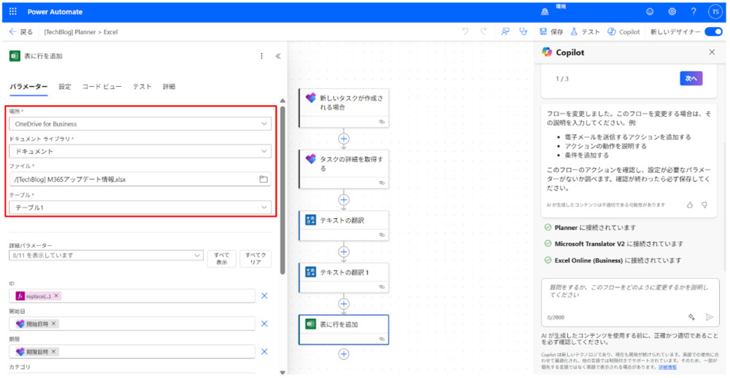Add step below タスクの詳細を取得する
This screenshot has height=378, width=730.
(344, 200)
